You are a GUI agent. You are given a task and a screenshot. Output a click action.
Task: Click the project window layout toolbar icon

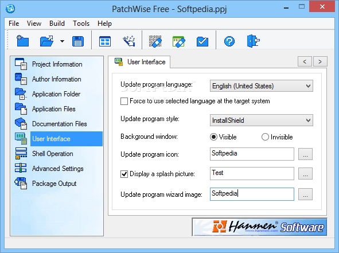tap(105, 41)
